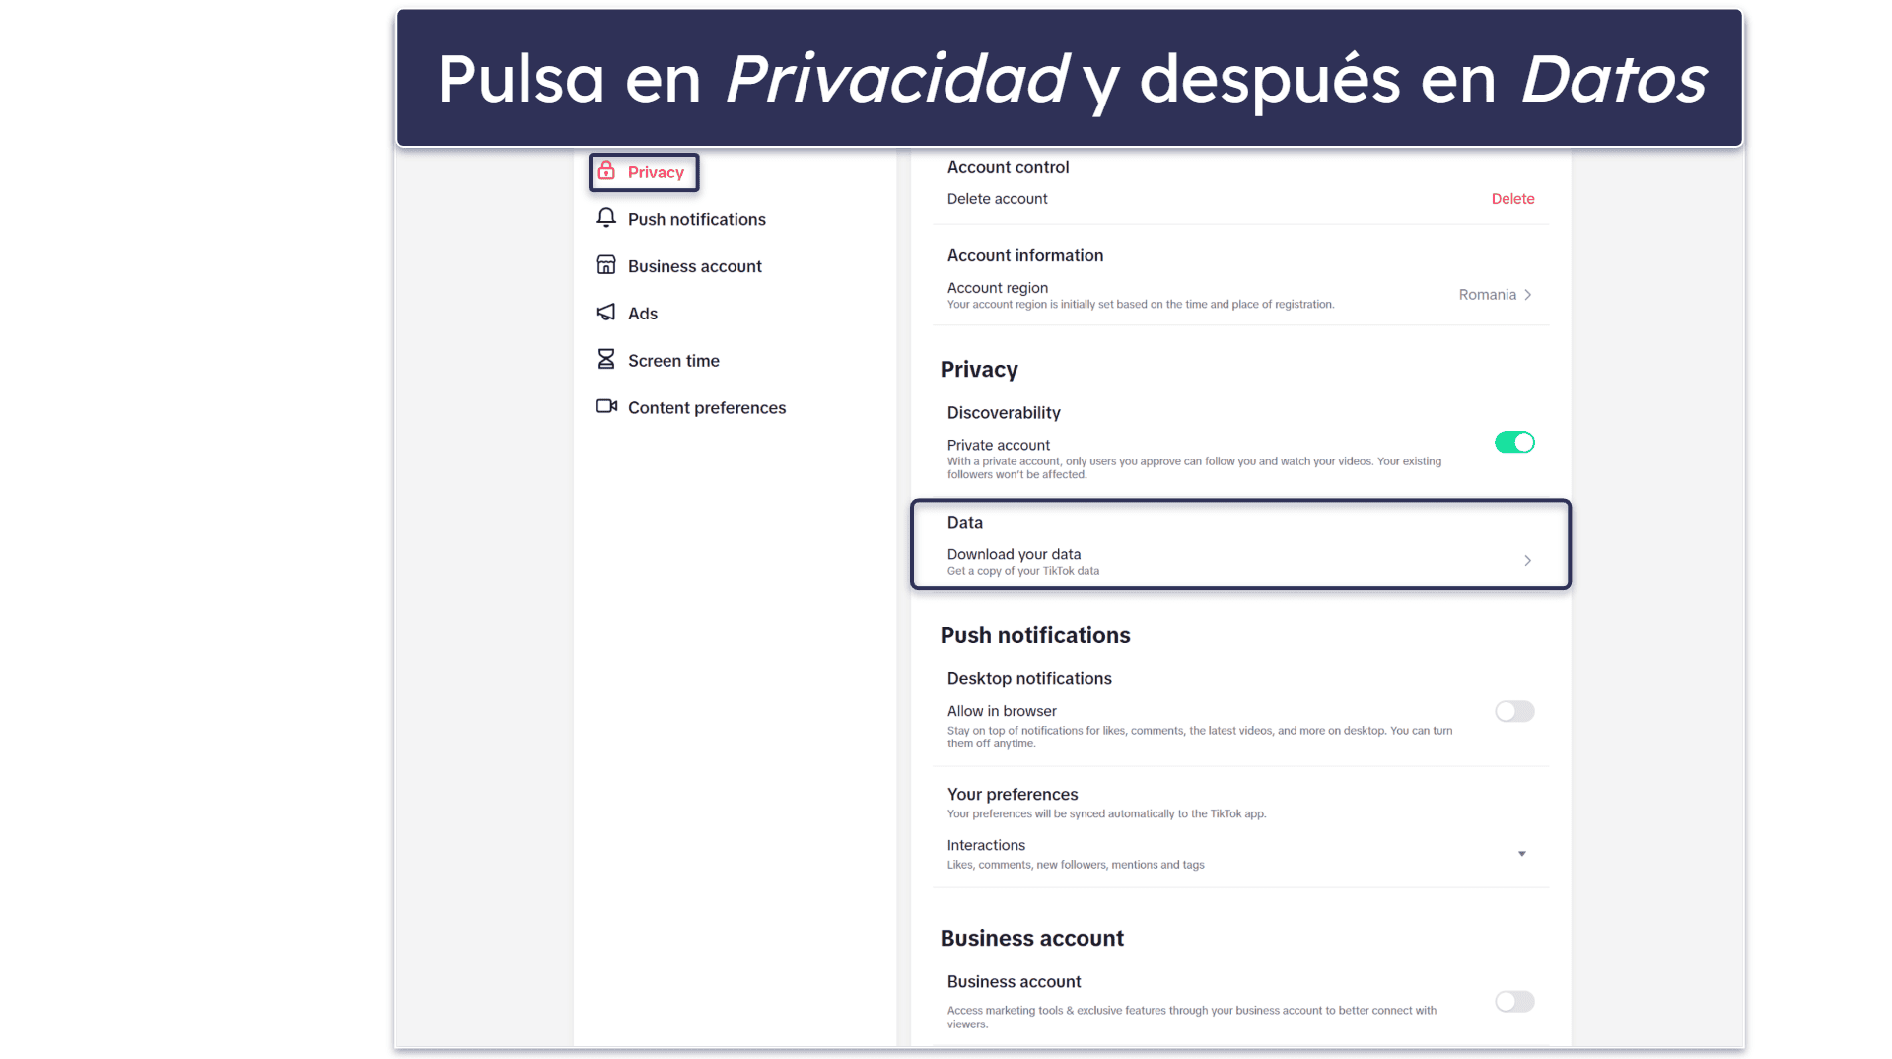Screen dimensions: 1892x1059
Task: Click the Business account section heading
Action: [x=1031, y=938]
